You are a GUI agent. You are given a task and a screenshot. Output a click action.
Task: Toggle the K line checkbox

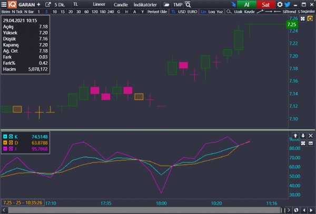pyautogui.click(x=5, y=137)
